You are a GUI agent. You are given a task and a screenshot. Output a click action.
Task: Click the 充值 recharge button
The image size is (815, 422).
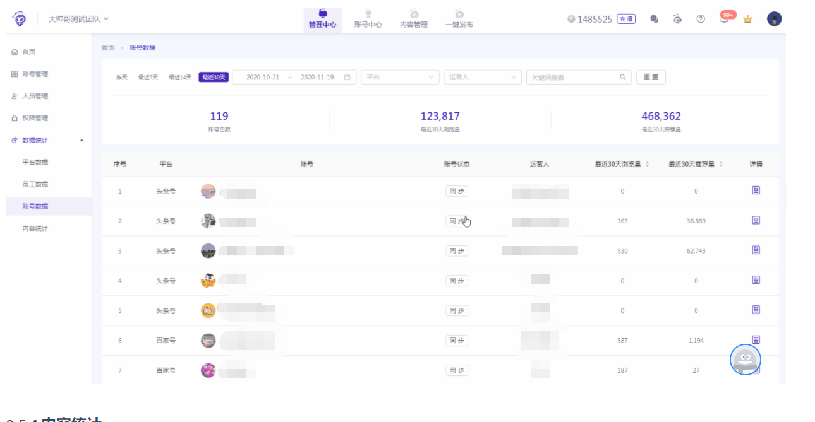click(626, 19)
